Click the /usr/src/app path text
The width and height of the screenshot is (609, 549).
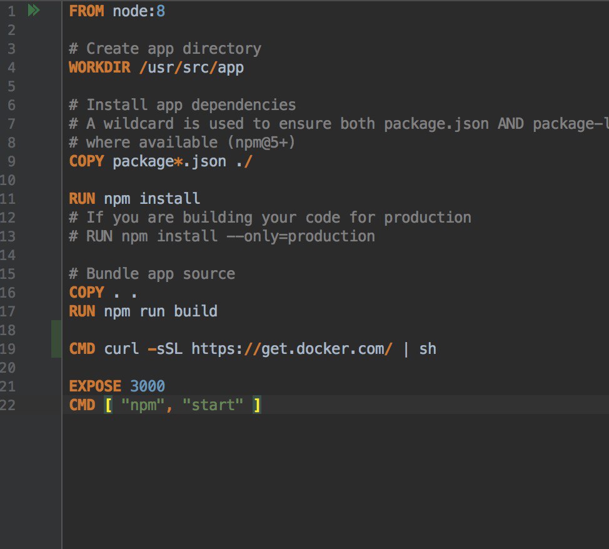(x=191, y=68)
